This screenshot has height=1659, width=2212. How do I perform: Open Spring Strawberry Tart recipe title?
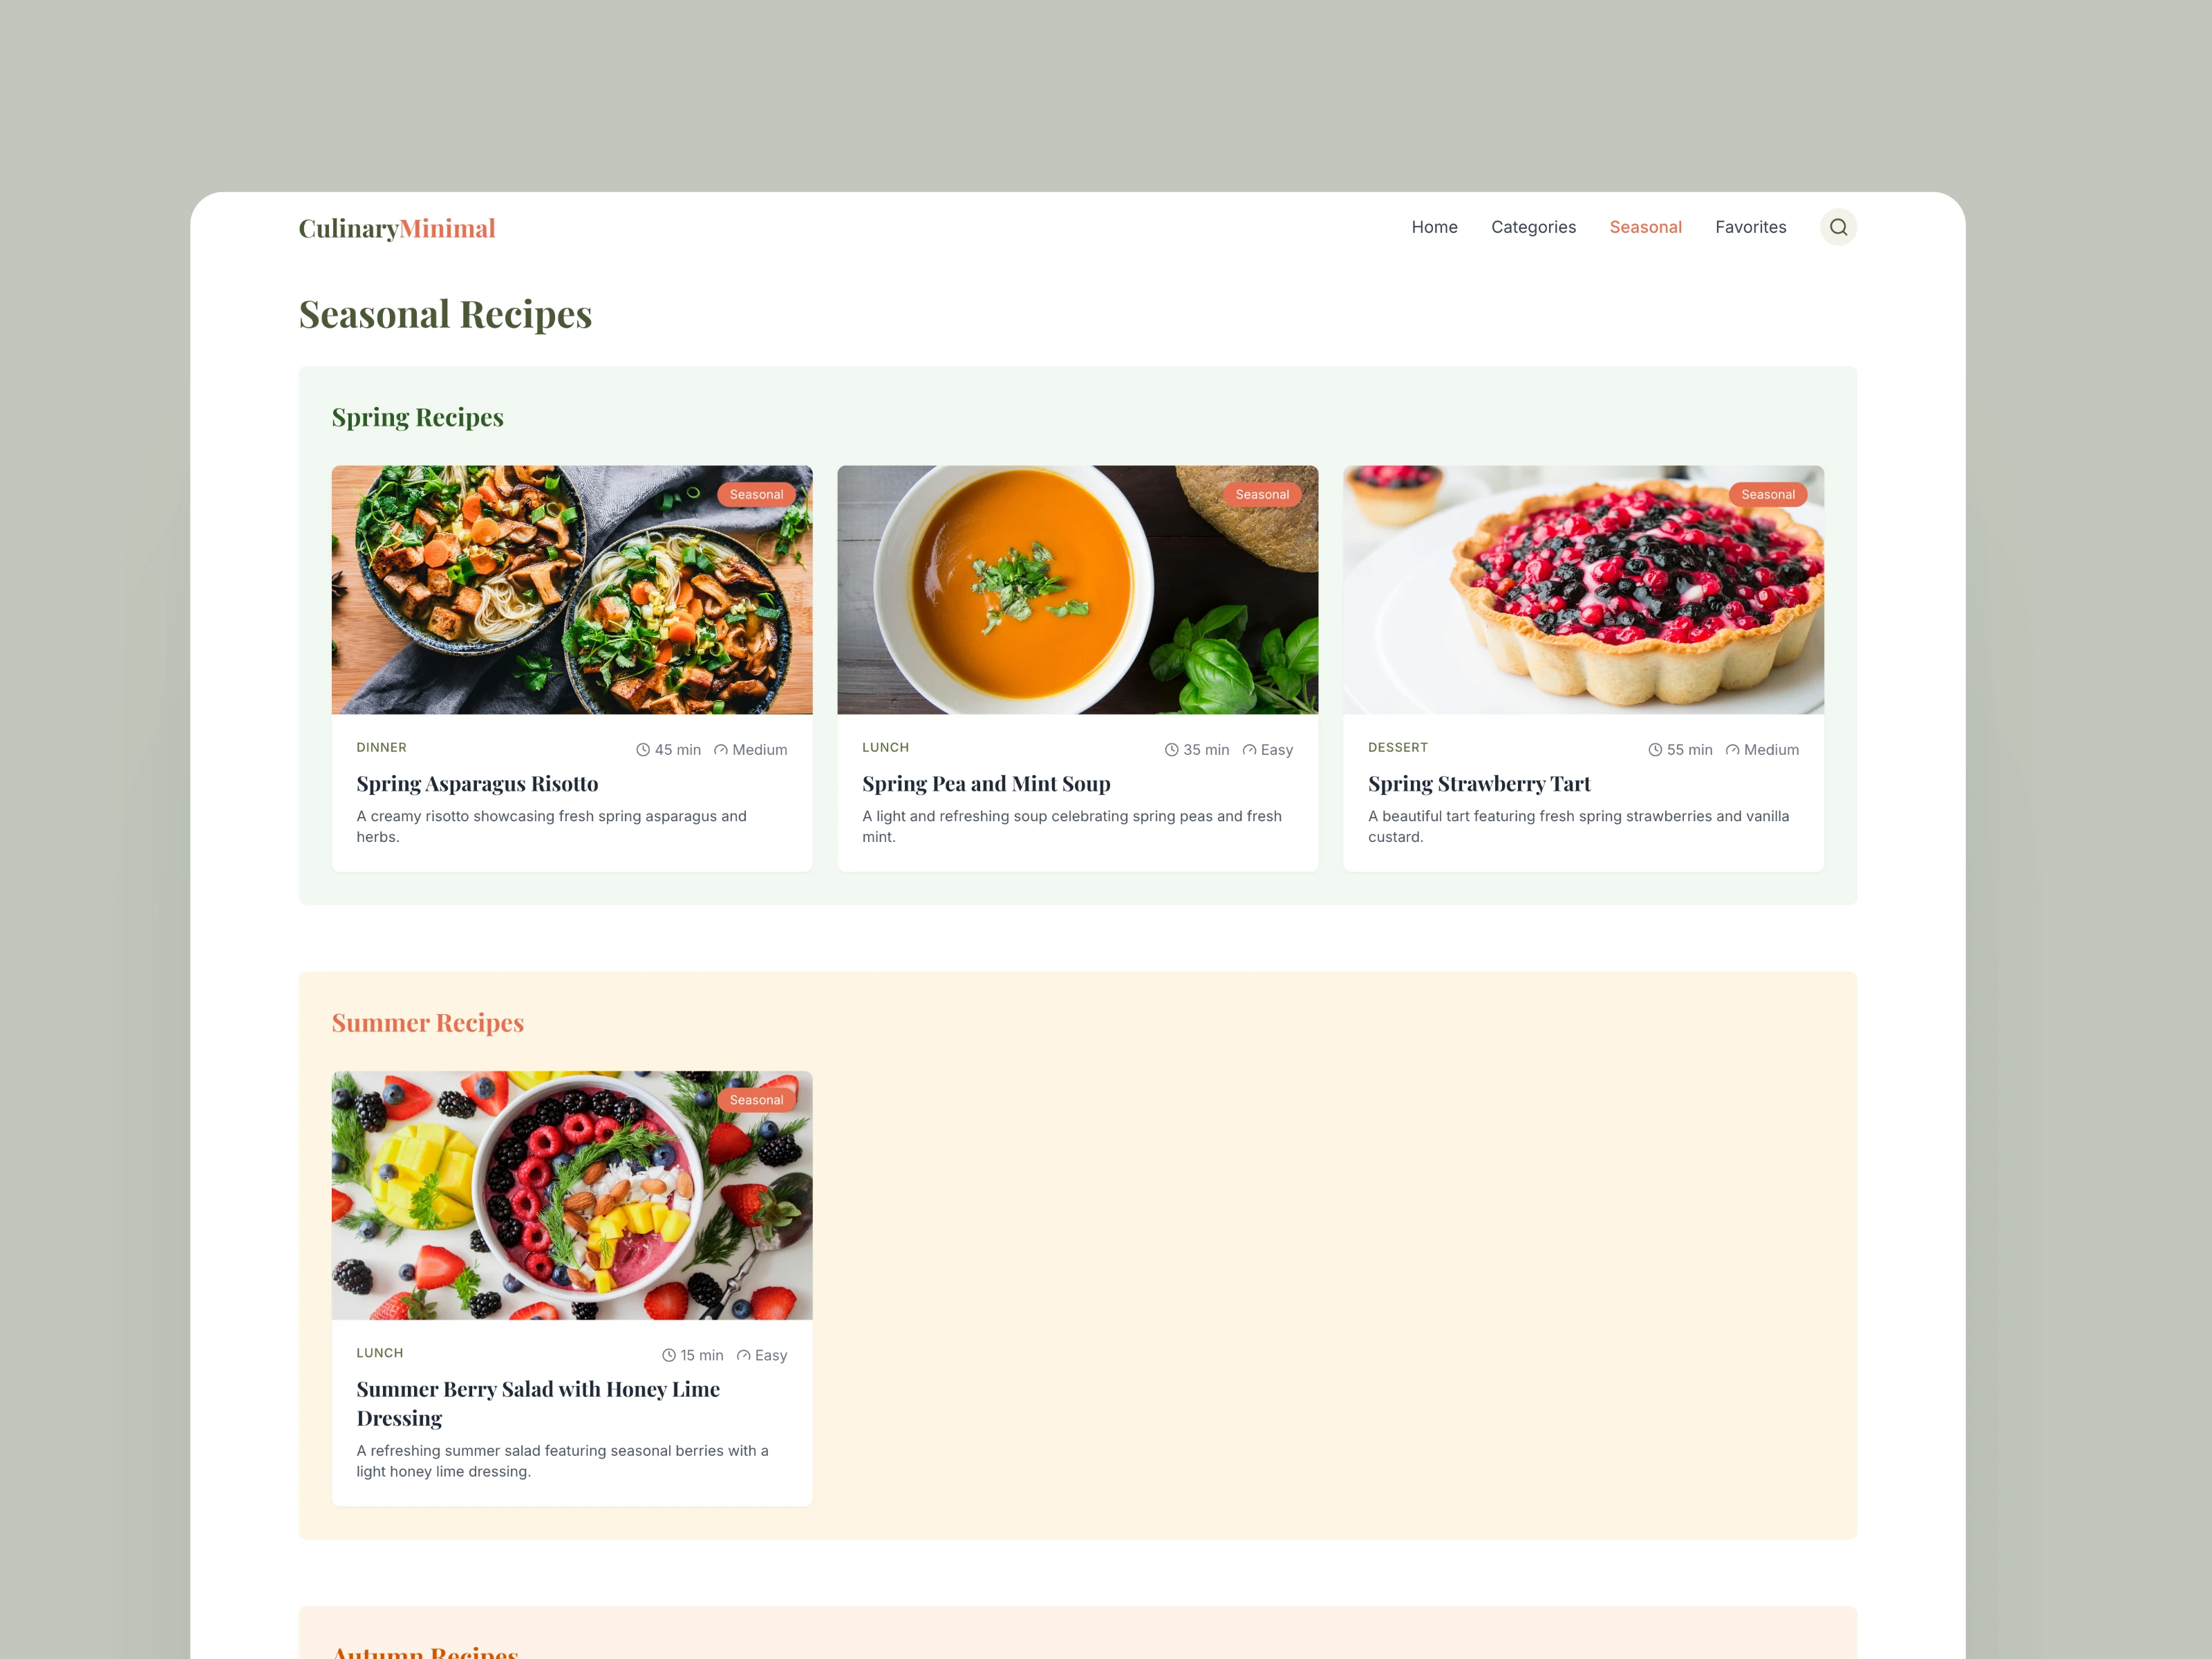pos(1479,784)
